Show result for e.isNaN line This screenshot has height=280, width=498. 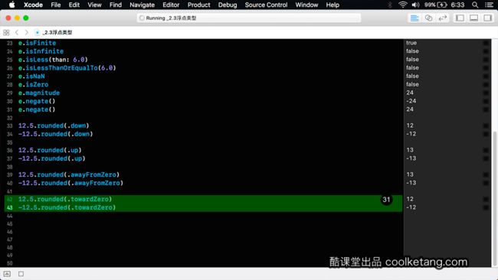(x=486, y=76)
